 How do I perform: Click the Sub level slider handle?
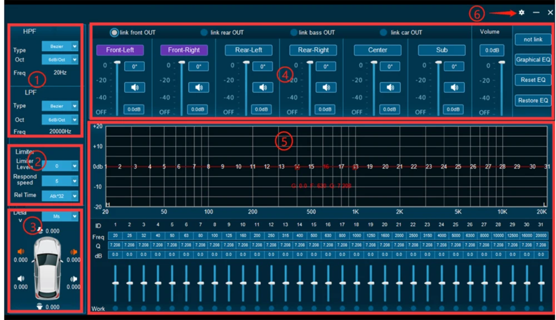[438, 63]
